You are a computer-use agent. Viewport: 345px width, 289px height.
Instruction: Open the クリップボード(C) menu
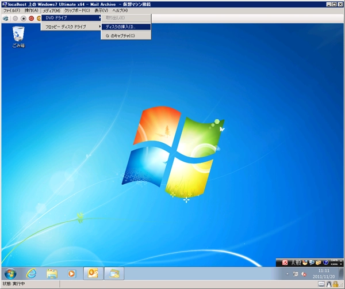pyautogui.click(x=77, y=10)
